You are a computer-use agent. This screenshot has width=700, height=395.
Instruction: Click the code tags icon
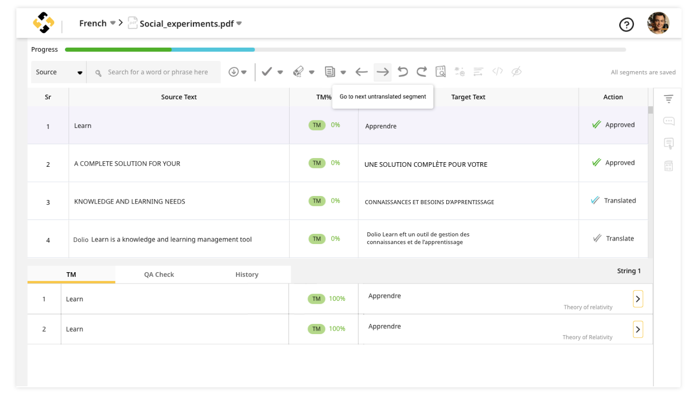tap(497, 72)
